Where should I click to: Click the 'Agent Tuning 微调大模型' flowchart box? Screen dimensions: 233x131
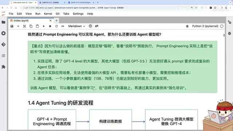click(x=171, y=120)
